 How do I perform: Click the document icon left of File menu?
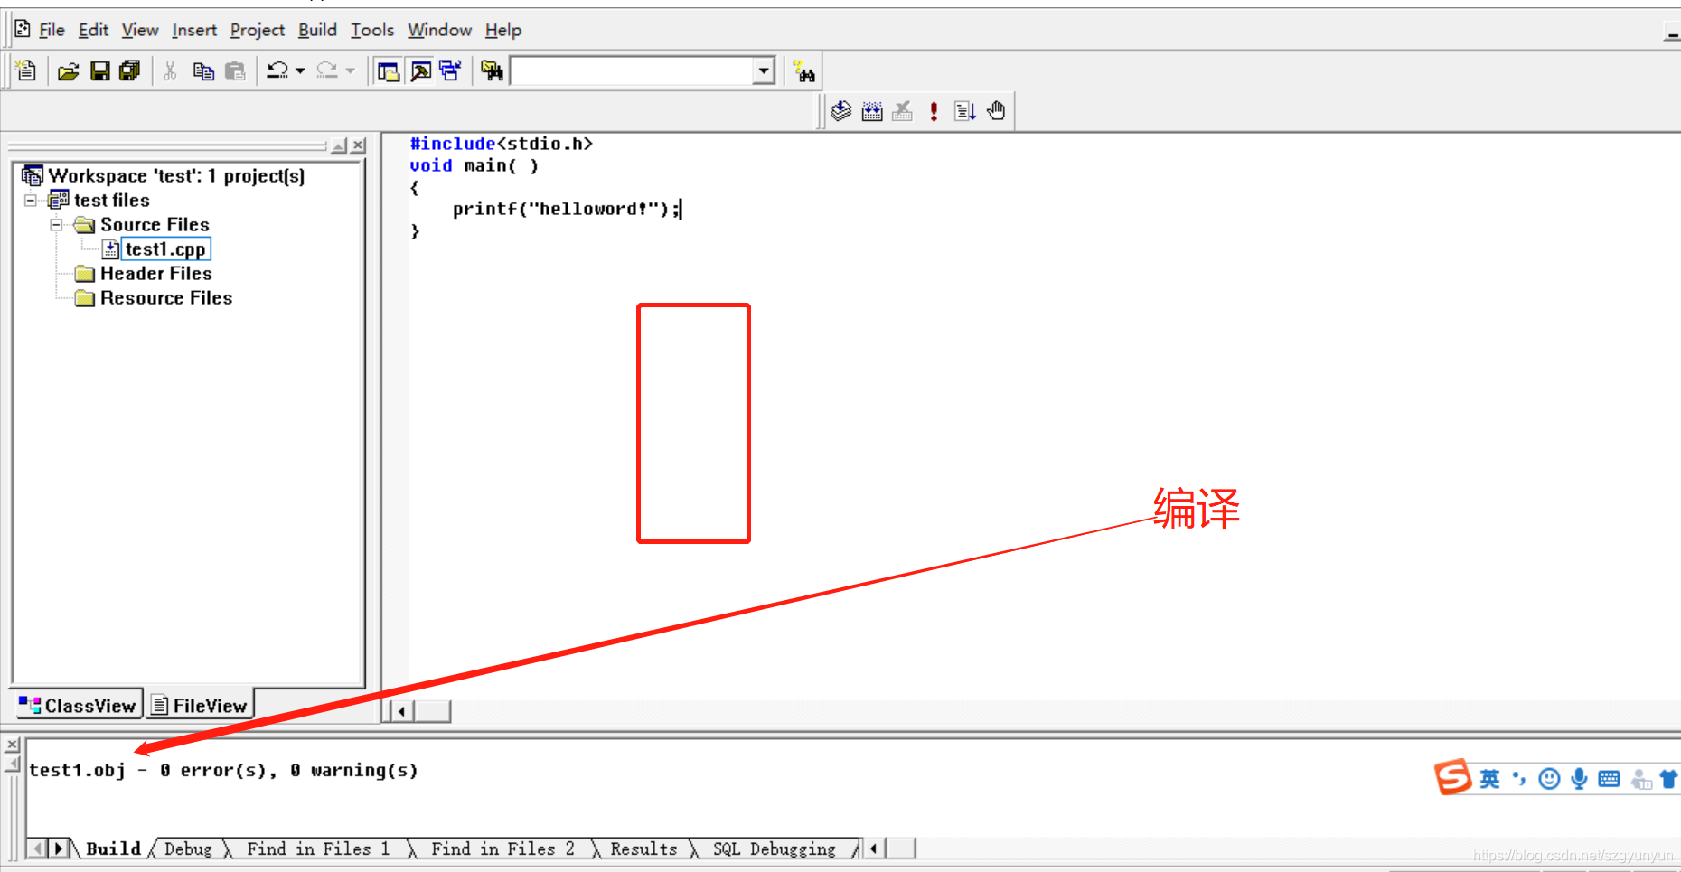coord(23,29)
